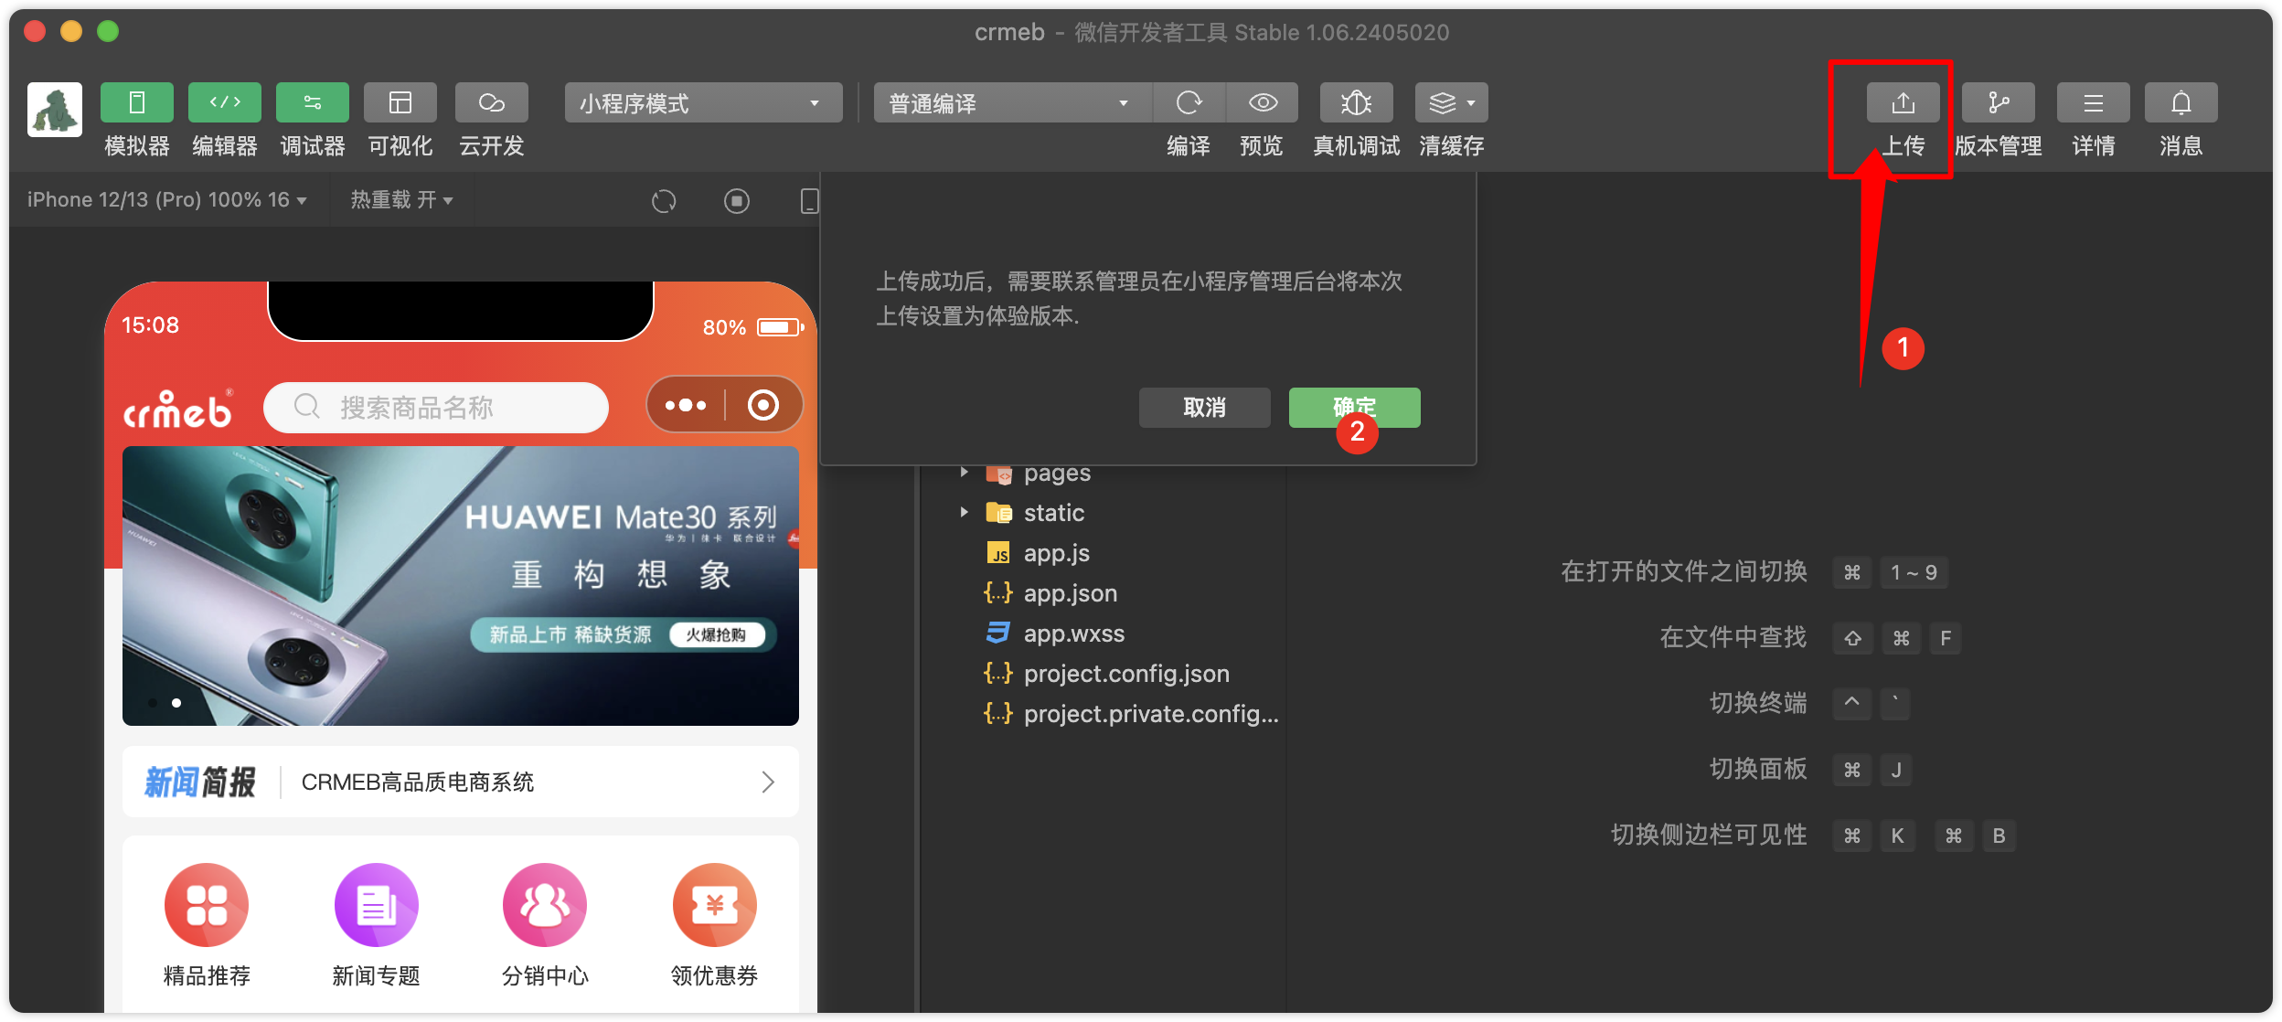2282x1022 pixels.
Task: Click the 编译 compile refresh icon
Action: click(x=1189, y=102)
